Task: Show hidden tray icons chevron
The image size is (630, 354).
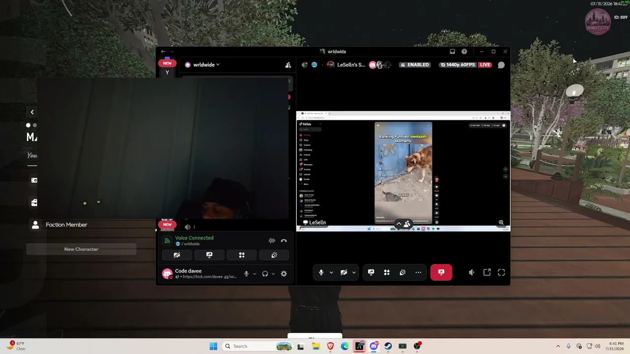Action: [x=558, y=346]
